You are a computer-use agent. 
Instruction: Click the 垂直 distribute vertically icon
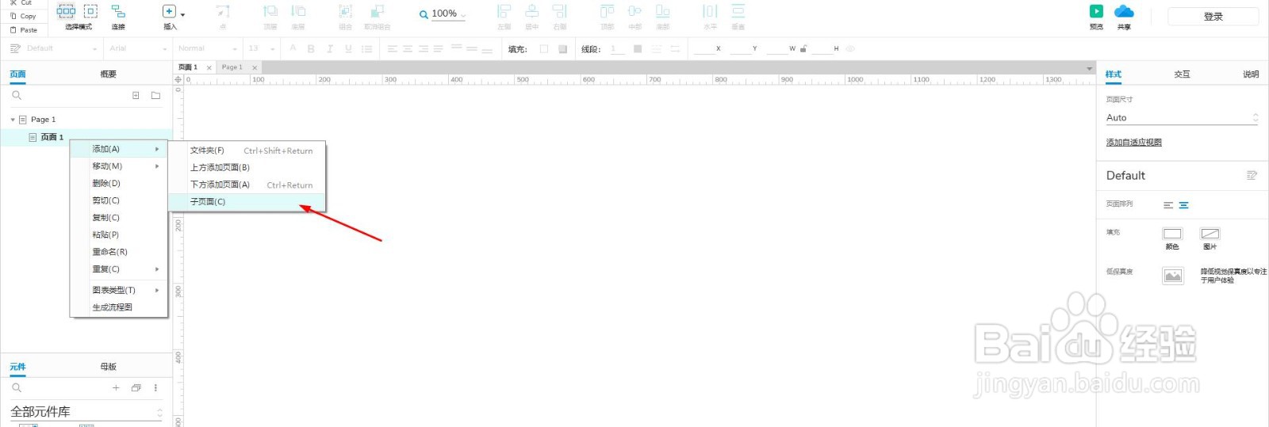click(738, 11)
